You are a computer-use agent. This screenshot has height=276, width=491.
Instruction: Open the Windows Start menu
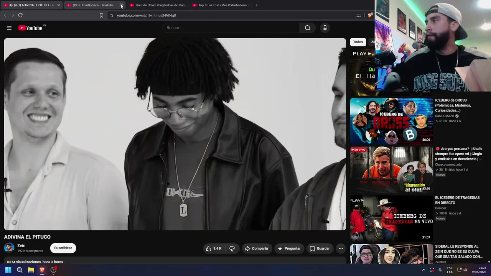point(8,270)
